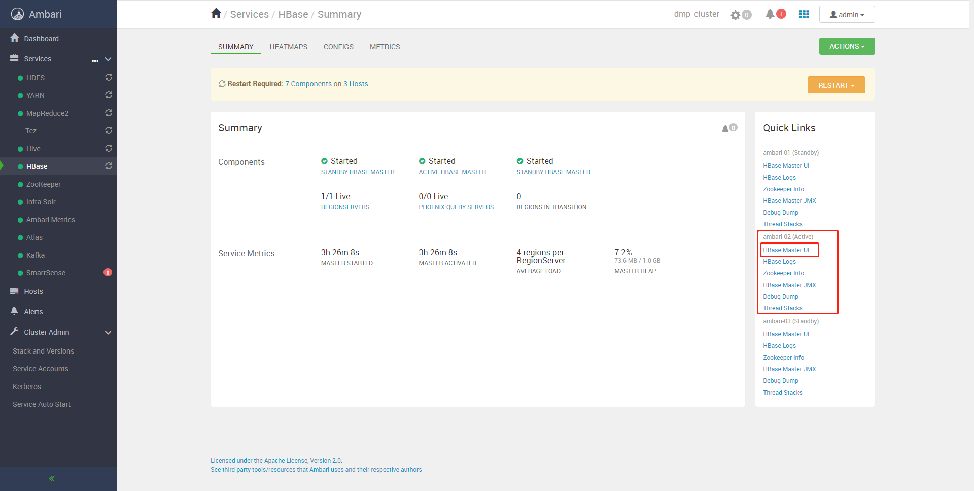Collapse the Cluster Admin section
Screen dimensions: 974x491
(x=108, y=333)
